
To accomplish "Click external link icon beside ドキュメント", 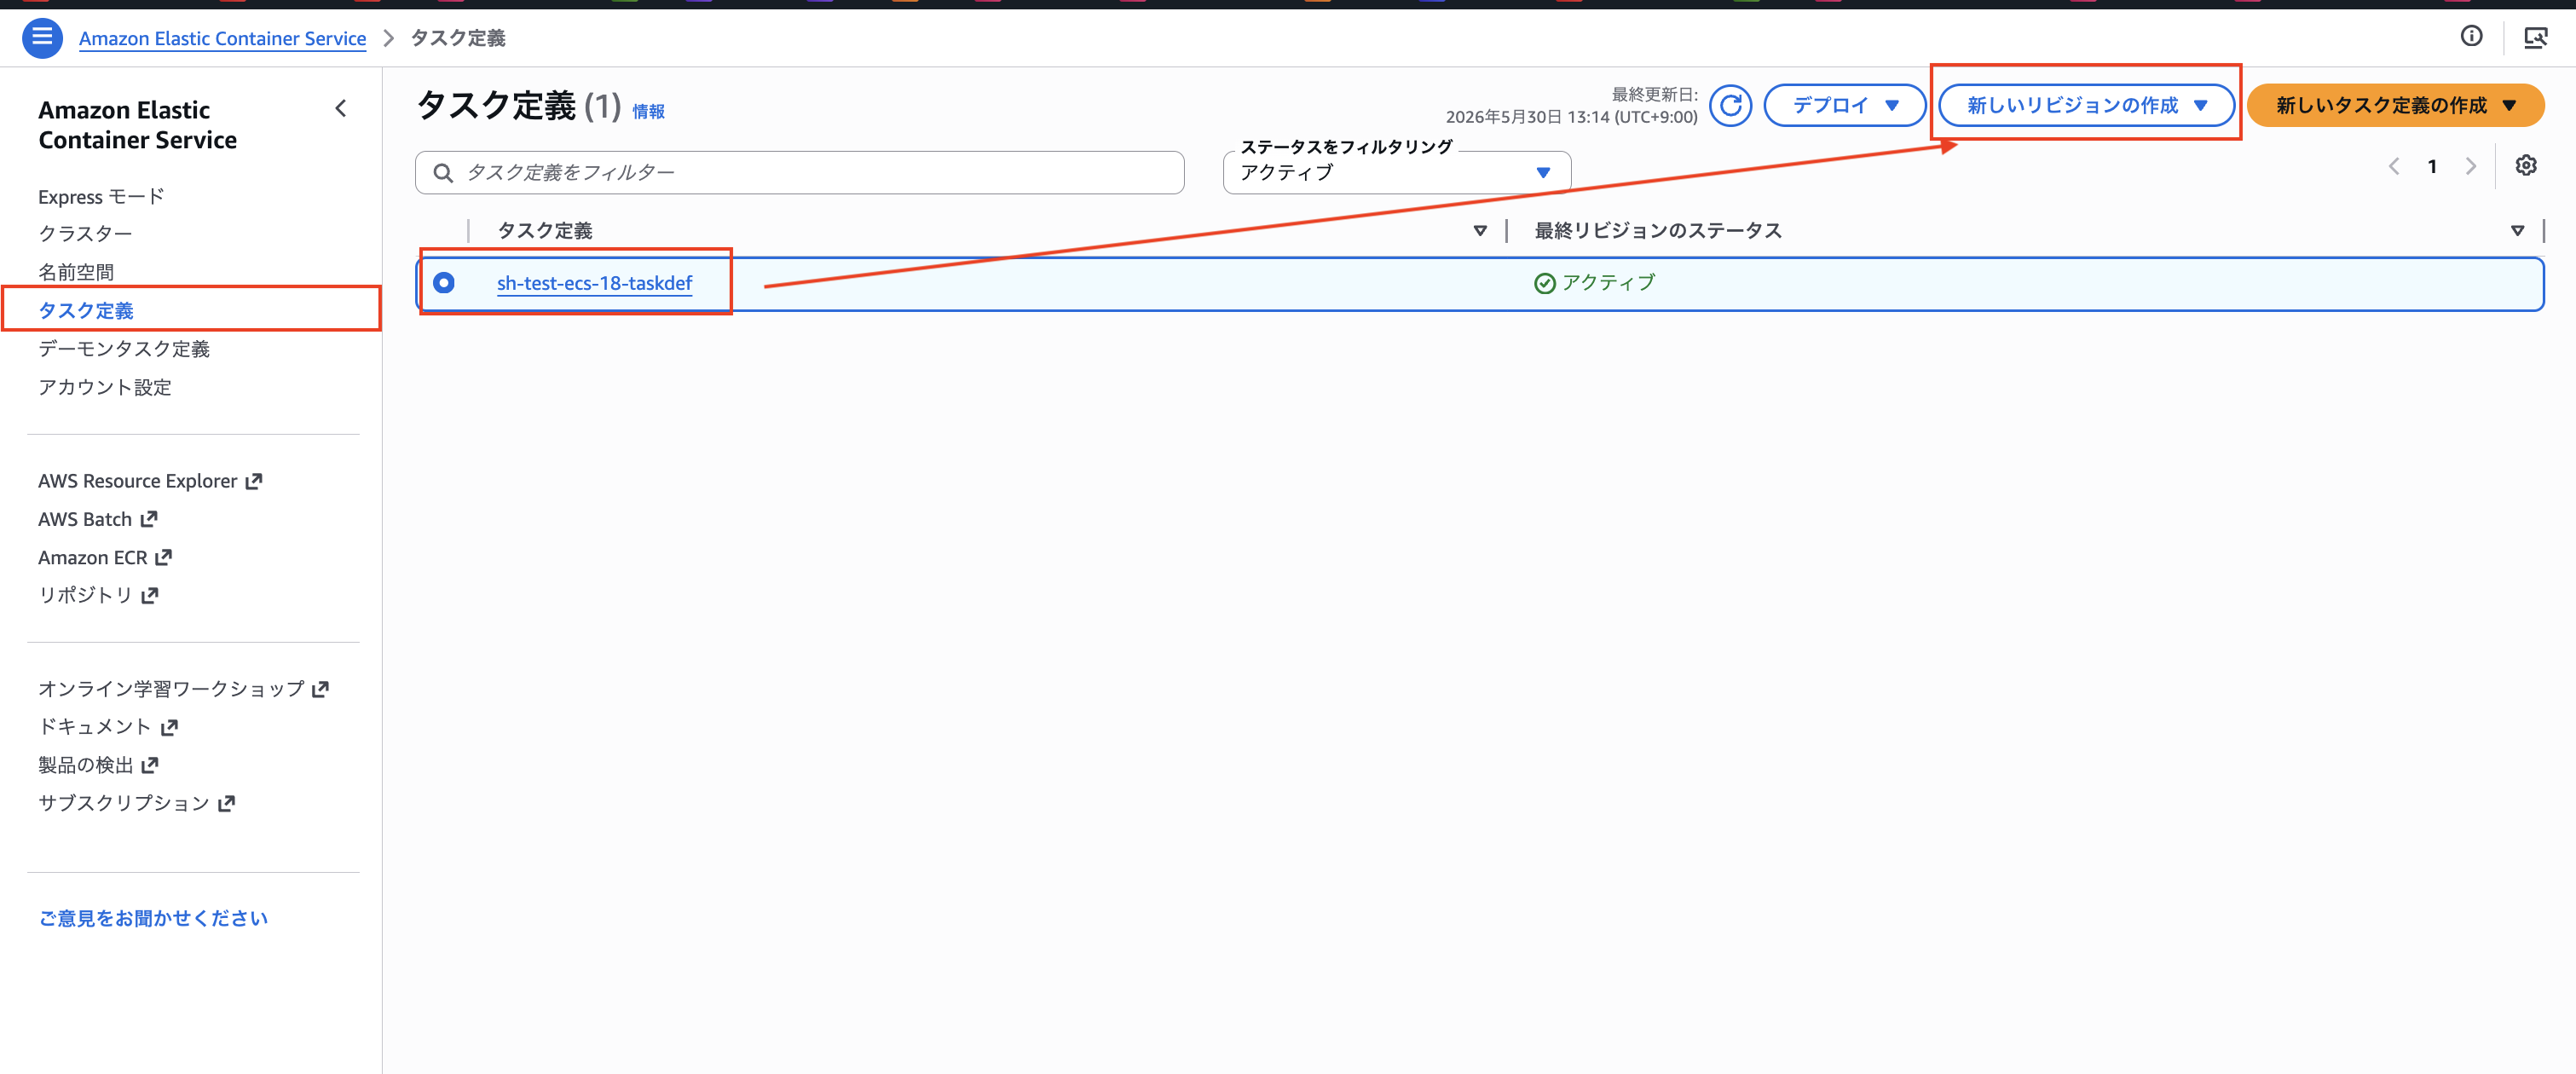I will [x=169, y=727].
